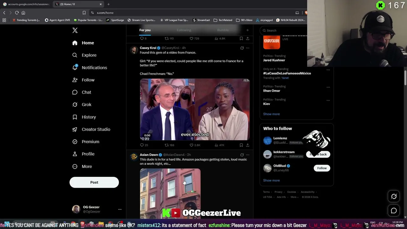Click the X logo in the sidebar
Viewport: 407px width, 229px height.
(75, 30)
